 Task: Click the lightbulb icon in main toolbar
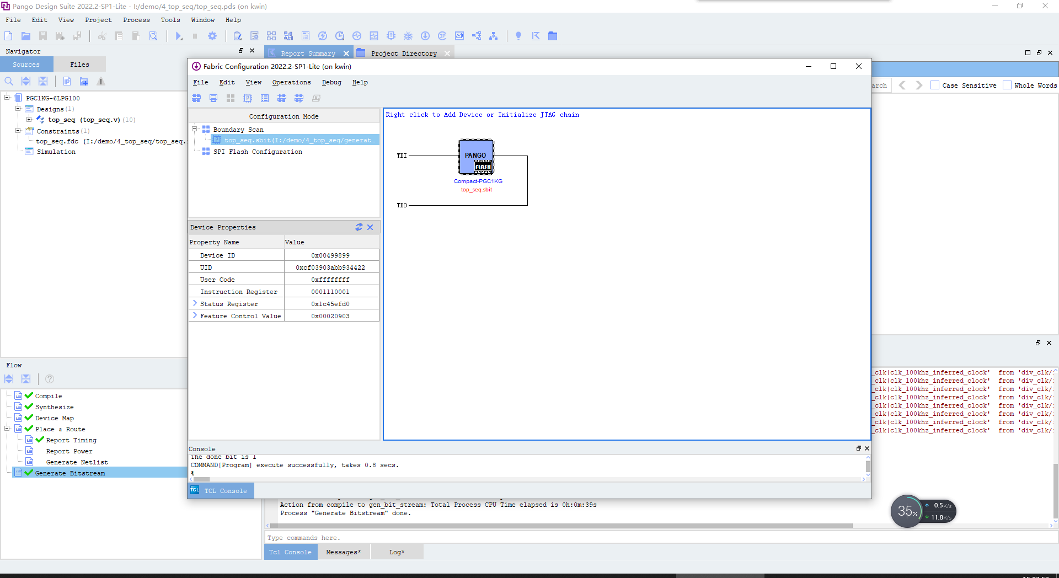pyautogui.click(x=518, y=36)
